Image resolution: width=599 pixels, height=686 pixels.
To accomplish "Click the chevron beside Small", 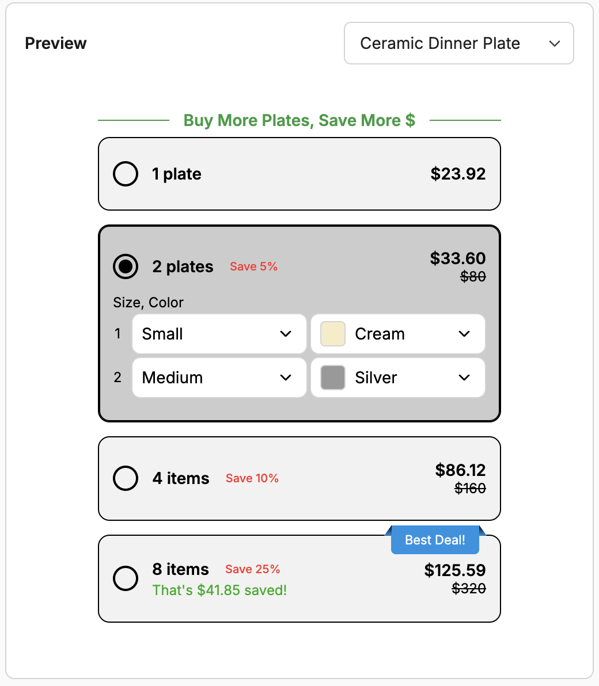I will click(x=286, y=334).
